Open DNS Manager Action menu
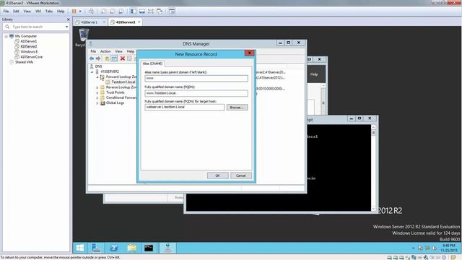The image size is (462, 260). pyautogui.click(x=105, y=51)
